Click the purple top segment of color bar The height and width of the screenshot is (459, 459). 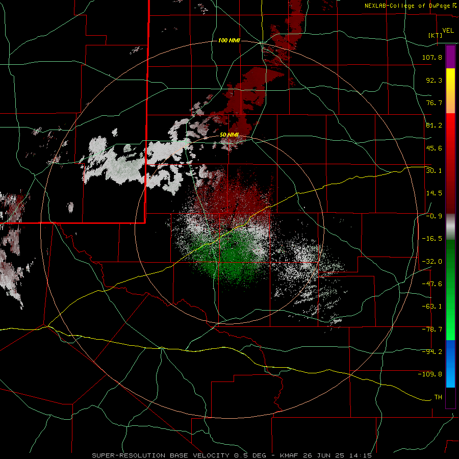coord(450,57)
